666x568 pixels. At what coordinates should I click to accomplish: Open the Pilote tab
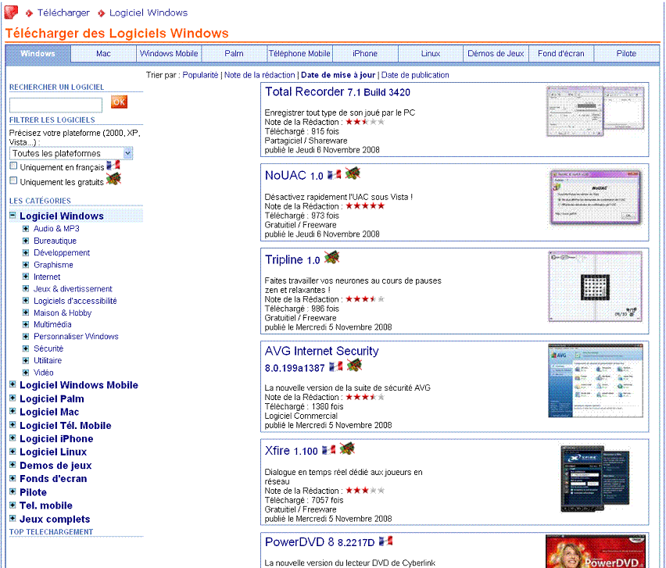[x=626, y=53]
